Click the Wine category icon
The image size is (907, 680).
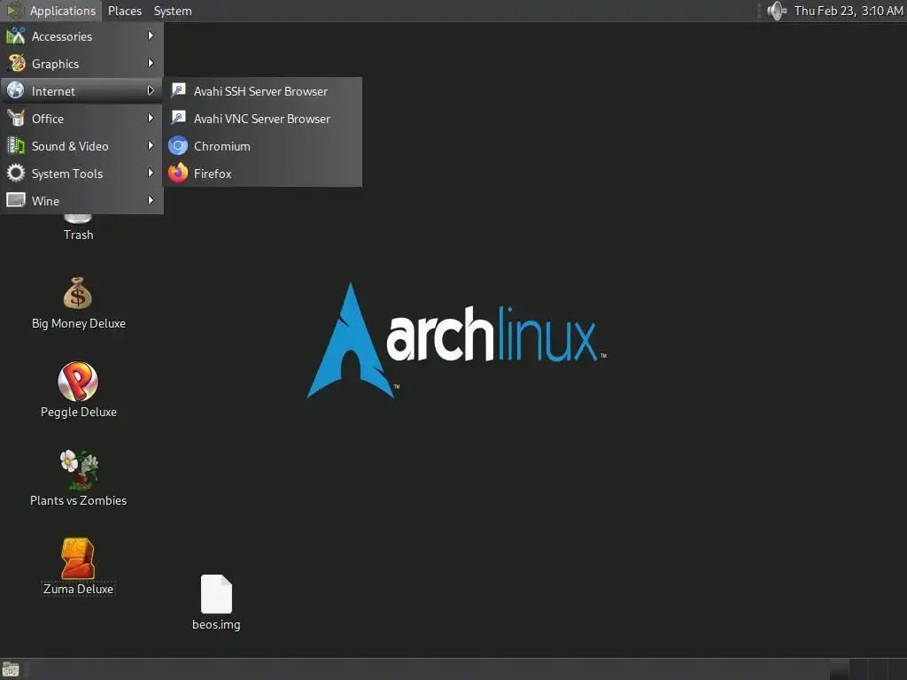[x=16, y=201]
